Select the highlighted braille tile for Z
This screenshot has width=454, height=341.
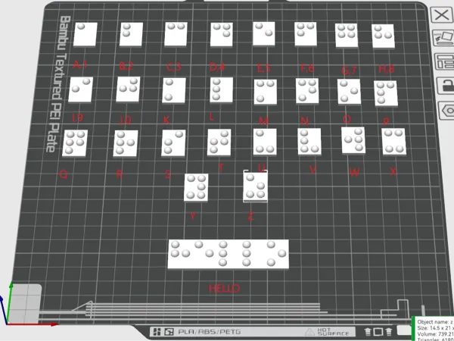pos(256,186)
